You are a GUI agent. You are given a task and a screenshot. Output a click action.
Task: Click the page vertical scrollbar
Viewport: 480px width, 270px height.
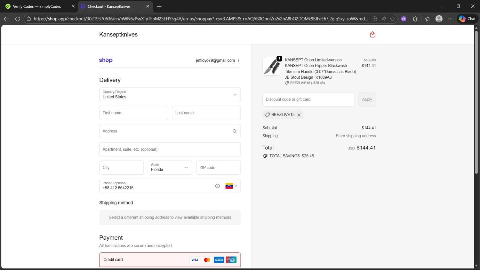point(476,102)
